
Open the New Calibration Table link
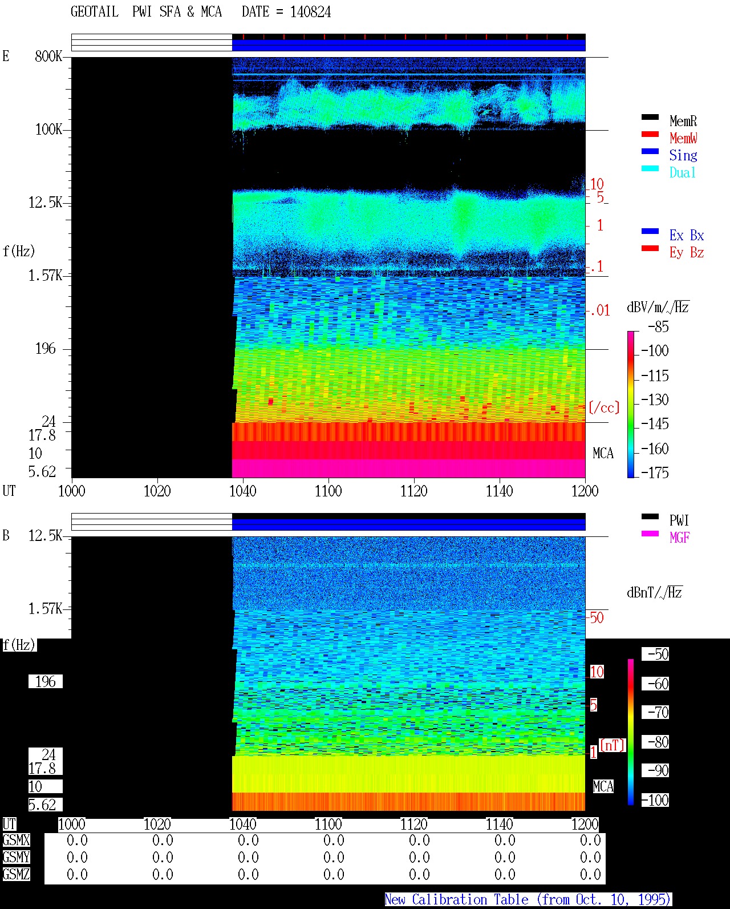click(528, 899)
